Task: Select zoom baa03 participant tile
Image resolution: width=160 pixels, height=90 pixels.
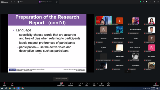Action: click(119, 21)
